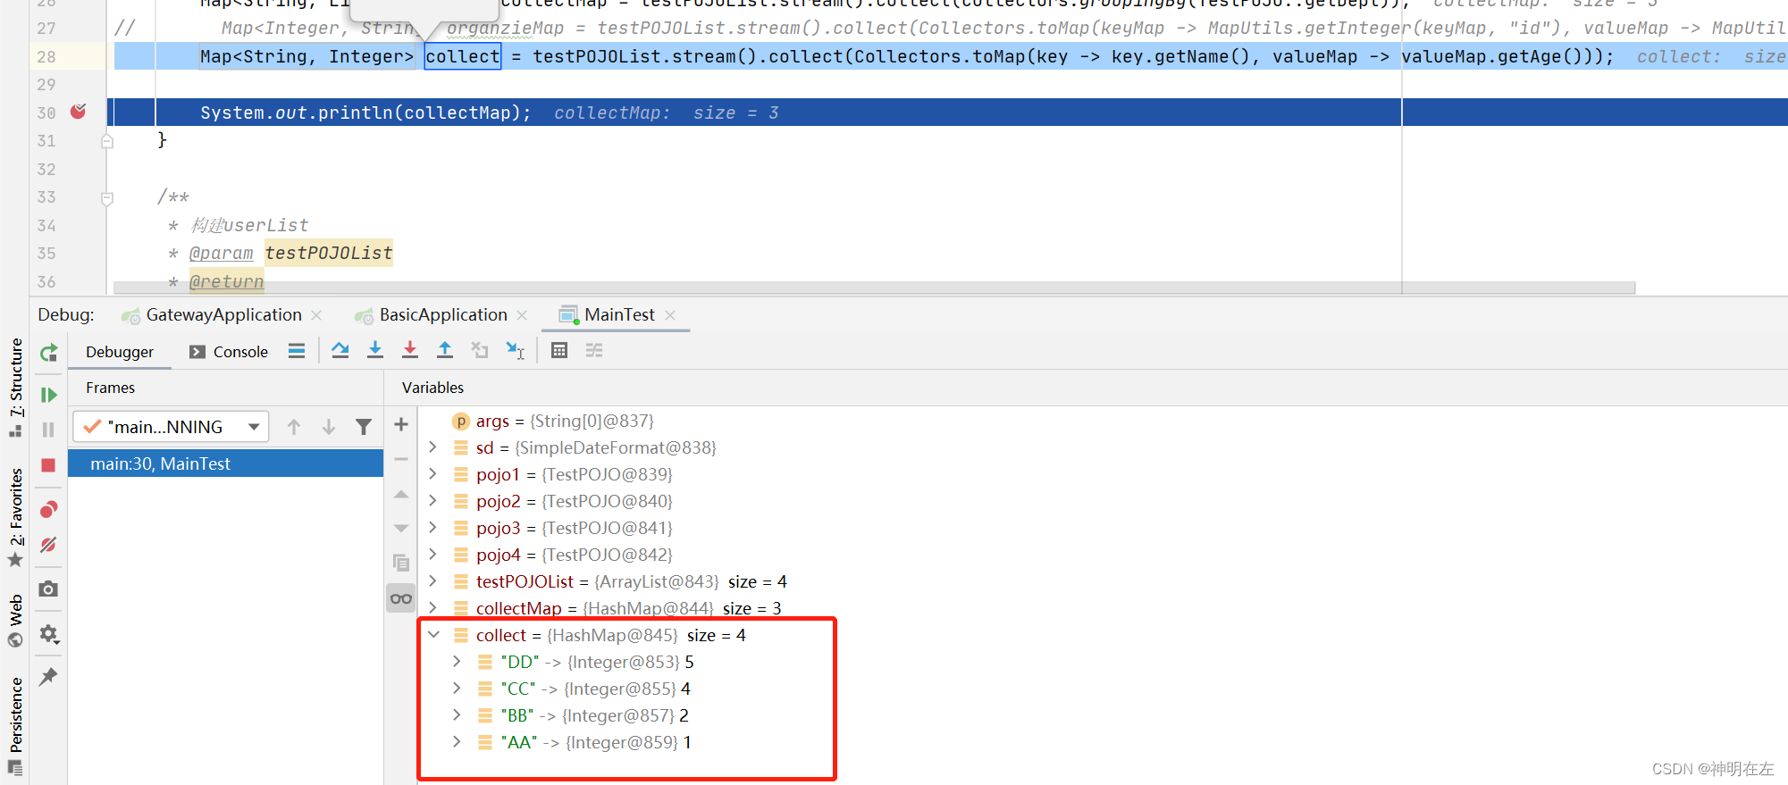
Task: Select frame main:30, MainTest
Action: (x=226, y=463)
